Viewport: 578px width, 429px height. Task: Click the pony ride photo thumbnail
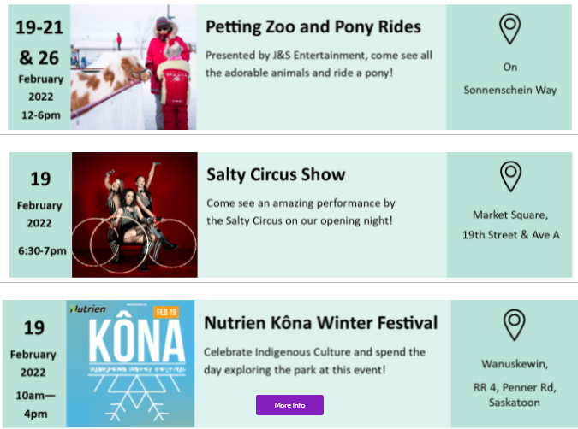click(x=134, y=68)
